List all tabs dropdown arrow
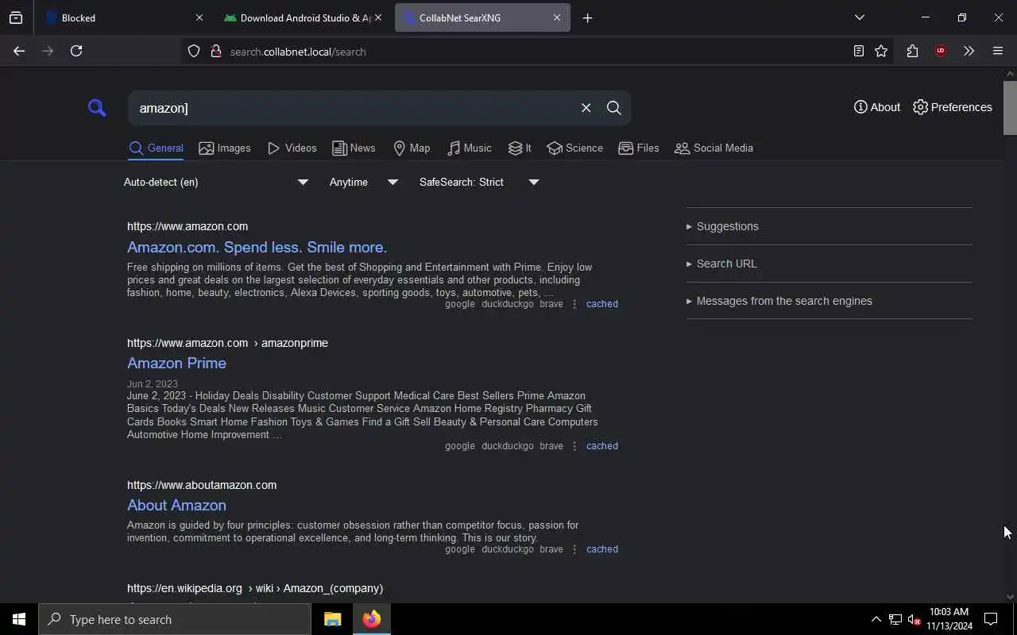 (859, 17)
